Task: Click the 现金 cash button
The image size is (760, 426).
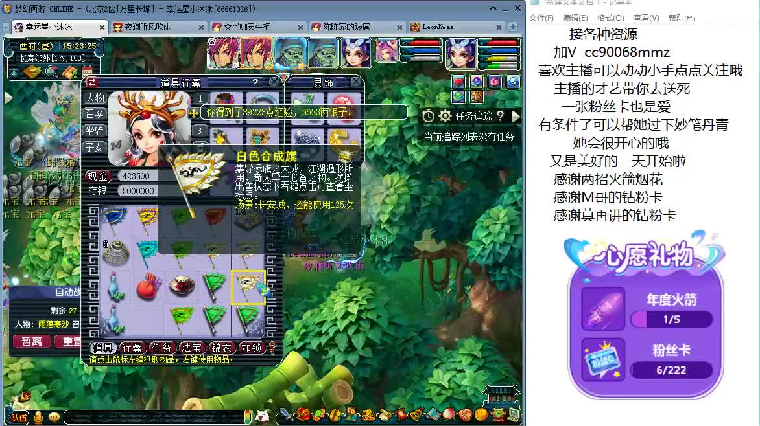Action: click(x=98, y=176)
